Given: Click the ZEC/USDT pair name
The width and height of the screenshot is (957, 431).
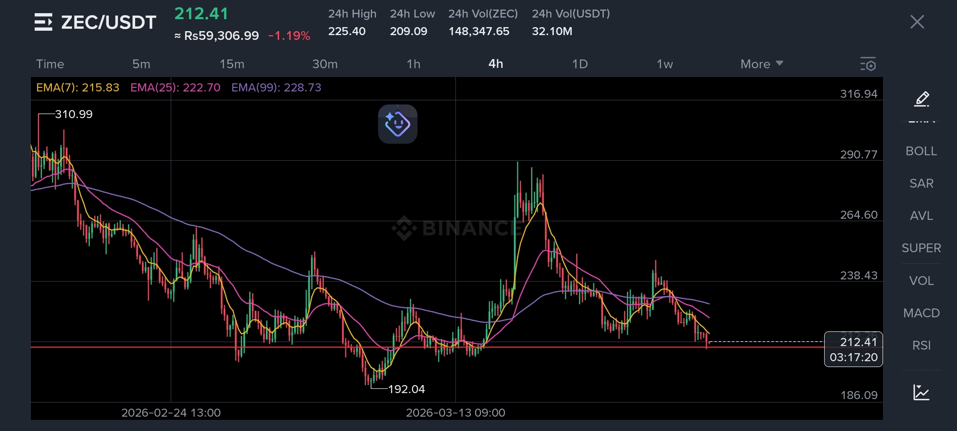Looking at the screenshot, I should [x=108, y=22].
